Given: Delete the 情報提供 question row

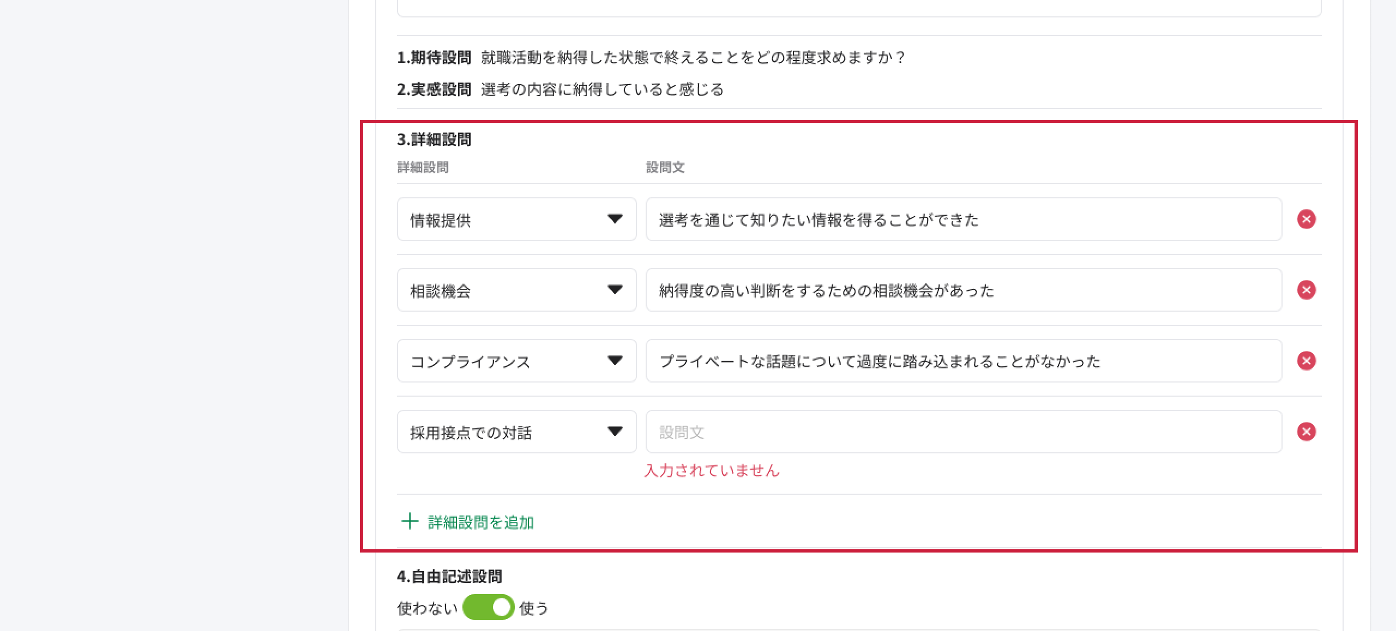Looking at the screenshot, I should click(x=1306, y=219).
